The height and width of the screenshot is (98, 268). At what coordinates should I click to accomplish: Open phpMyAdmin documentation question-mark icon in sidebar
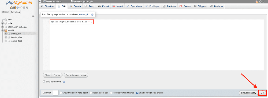pyautogui.click(x=18, y=7)
